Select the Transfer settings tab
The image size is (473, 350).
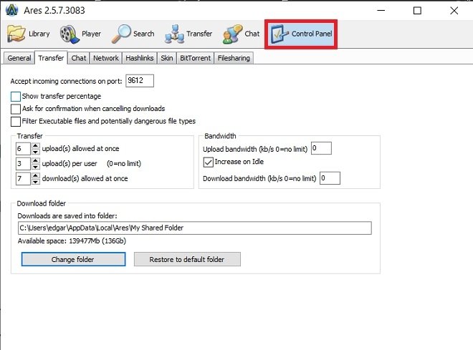pyautogui.click(x=51, y=57)
